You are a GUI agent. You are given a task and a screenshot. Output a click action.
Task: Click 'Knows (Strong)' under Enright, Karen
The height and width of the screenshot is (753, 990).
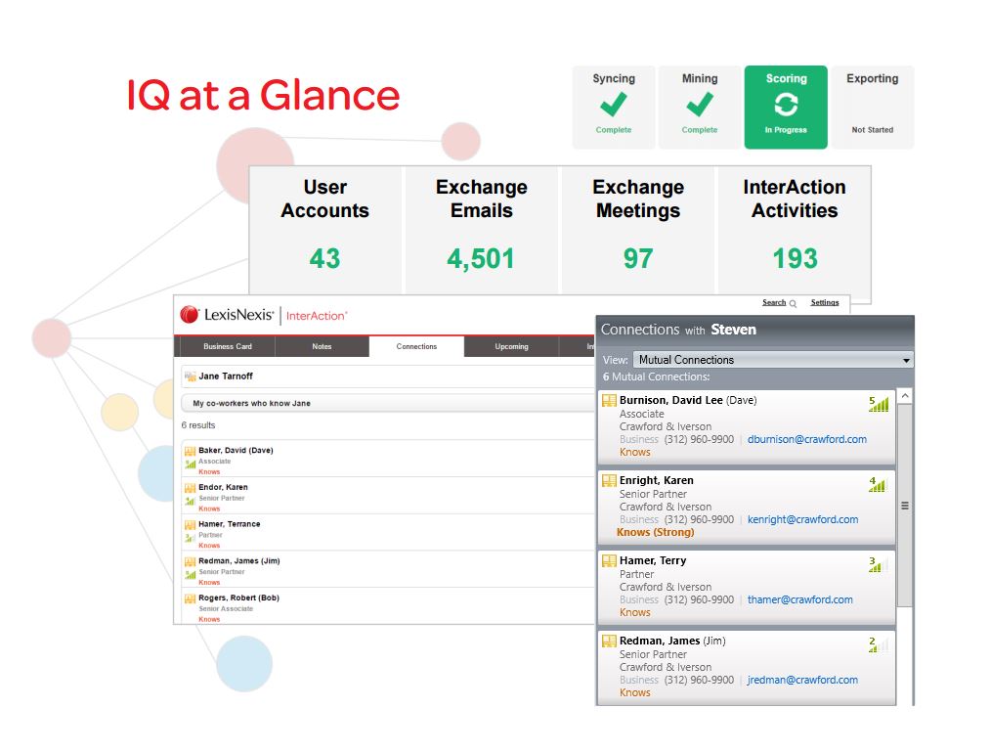655,532
